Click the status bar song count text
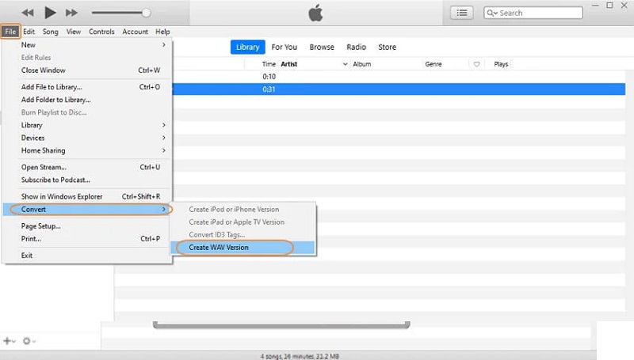The height and width of the screenshot is (360, 634). (300, 356)
